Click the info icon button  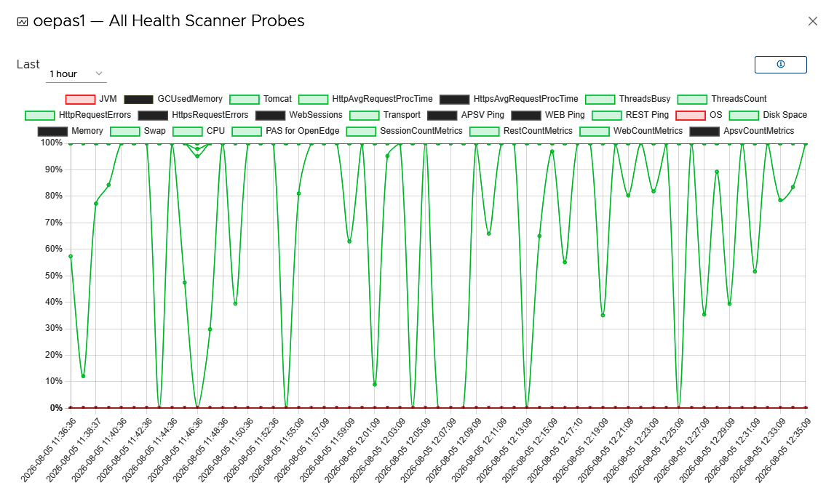point(780,64)
